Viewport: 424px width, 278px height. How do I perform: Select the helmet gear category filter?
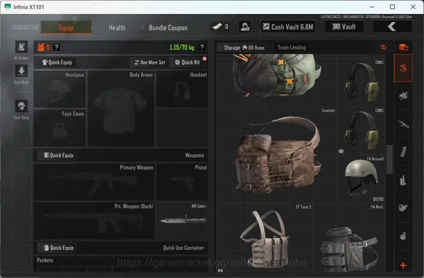[403, 96]
